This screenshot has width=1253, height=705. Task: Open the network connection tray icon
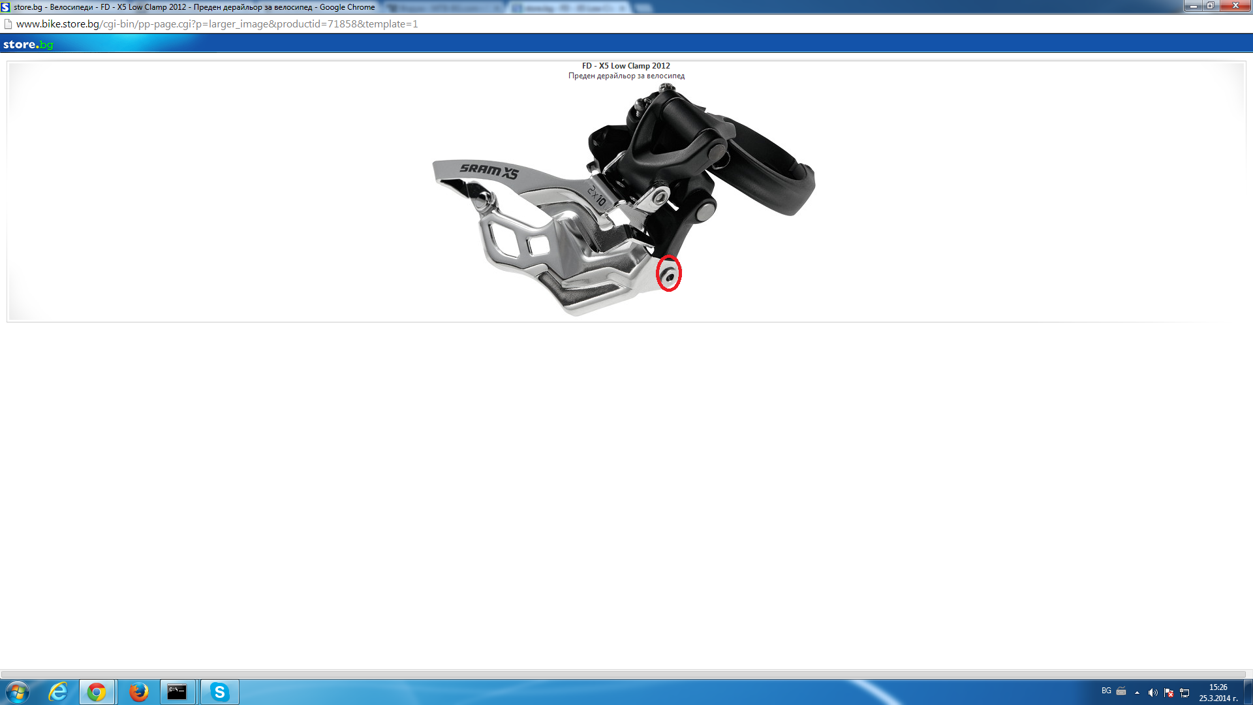coord(1184,693)
